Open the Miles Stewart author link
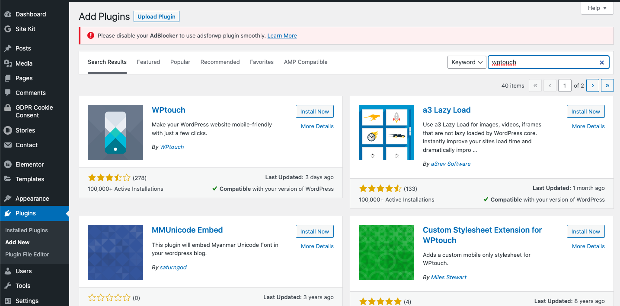 pos(449,278)
